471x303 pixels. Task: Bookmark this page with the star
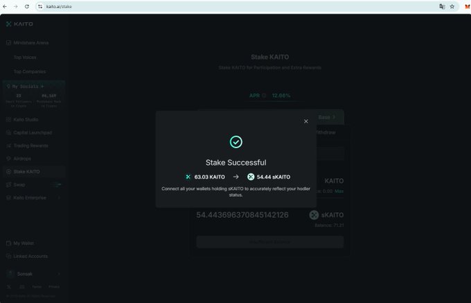[452, 6]
